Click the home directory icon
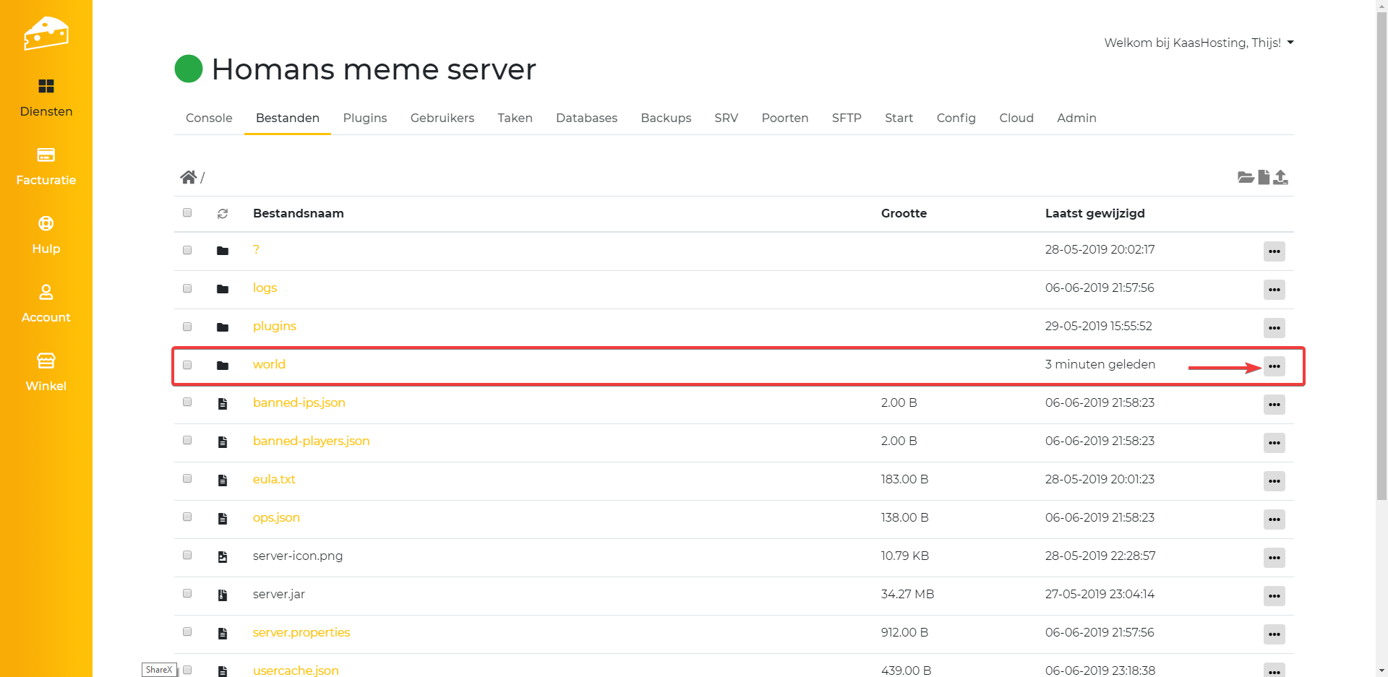This screenshot has width=1388, height=677. pos(189,178)
